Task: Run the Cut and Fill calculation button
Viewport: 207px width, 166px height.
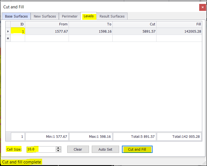Action: [137, 149]
